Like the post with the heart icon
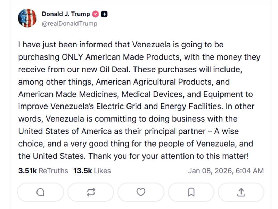Screen dimensions: 278x209 click(x=141, y=192)
